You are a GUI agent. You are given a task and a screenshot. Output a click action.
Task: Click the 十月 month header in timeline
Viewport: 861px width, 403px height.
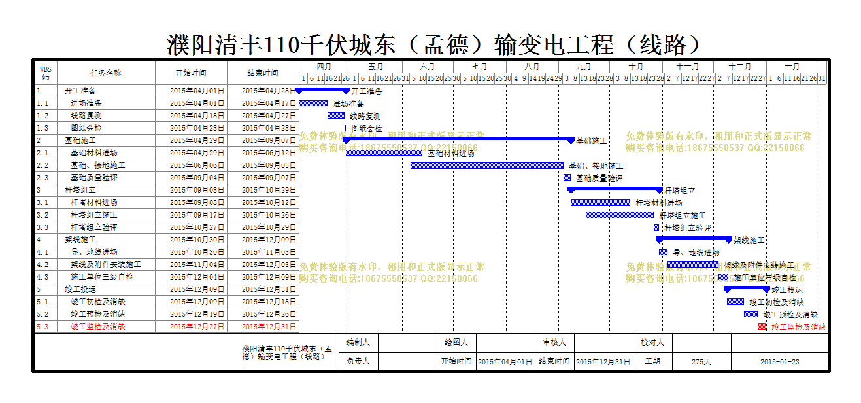tap(635, 67)
